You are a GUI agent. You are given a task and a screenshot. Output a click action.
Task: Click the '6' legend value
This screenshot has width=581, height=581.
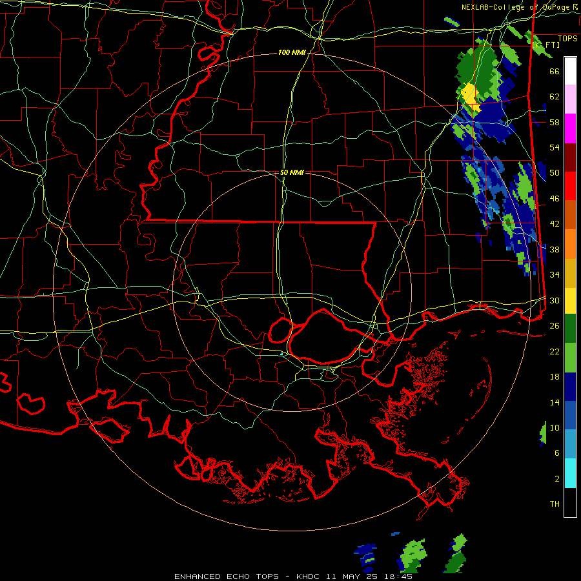tap(557, 453)
